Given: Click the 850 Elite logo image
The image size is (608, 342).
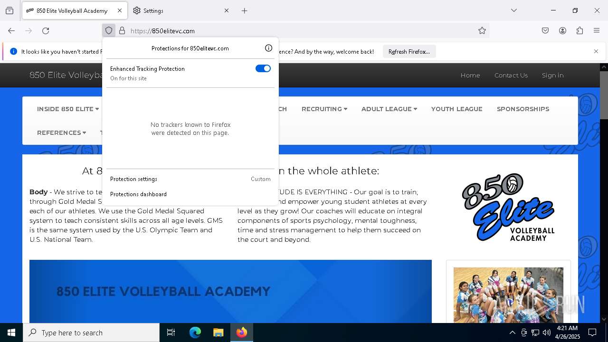Looking at the screenshot, I should tap(508, 207).
